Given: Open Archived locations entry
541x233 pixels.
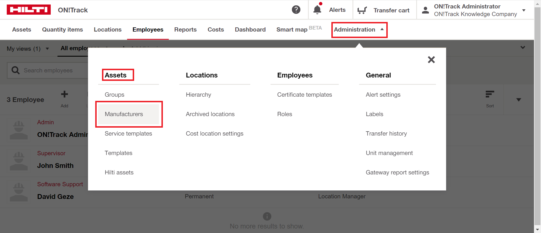Looking at the screenshot, I should click(x=210, y=114).
